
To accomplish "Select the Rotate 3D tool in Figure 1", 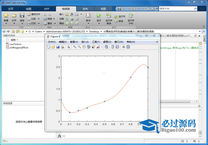I will [89, 47].
